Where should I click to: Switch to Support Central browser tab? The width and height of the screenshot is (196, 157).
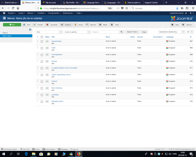pos(153,3)
